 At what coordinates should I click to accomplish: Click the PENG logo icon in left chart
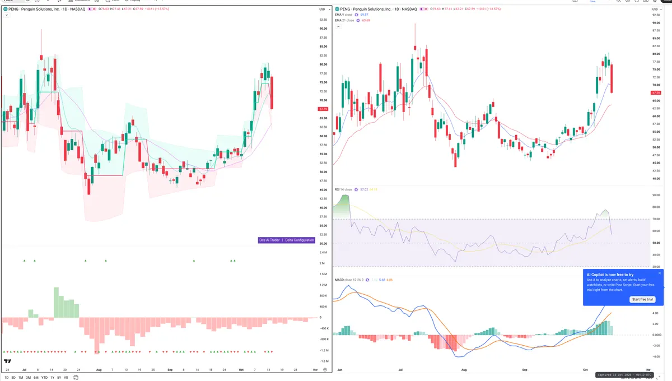(5, 9)
